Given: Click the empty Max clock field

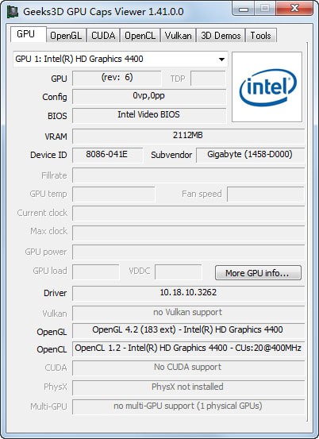Looking at the screenshot, I should pyautogui.click(x=188, y=233).
